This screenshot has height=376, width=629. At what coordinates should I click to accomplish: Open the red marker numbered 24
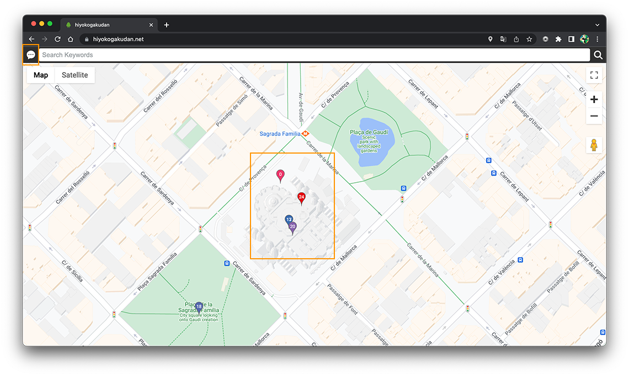click(x=301, y=198)
